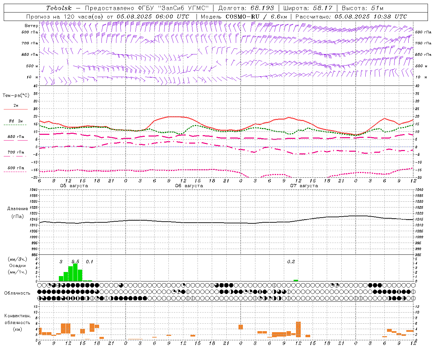
Task: Select the Высота 51м header field
Action: [x=363, y=8]
